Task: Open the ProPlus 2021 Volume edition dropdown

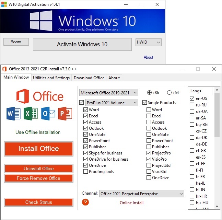Action: pyautogui.click(x=112, y=103)
